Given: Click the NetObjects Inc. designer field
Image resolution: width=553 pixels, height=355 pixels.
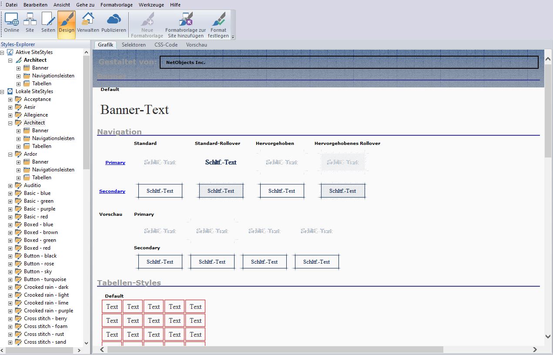Looking at the screenshot, I should pos(349,63).
